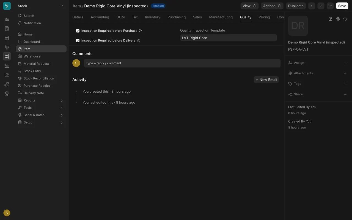
Task: Click the Quality Inspection Template field
Action: (229, 38)
